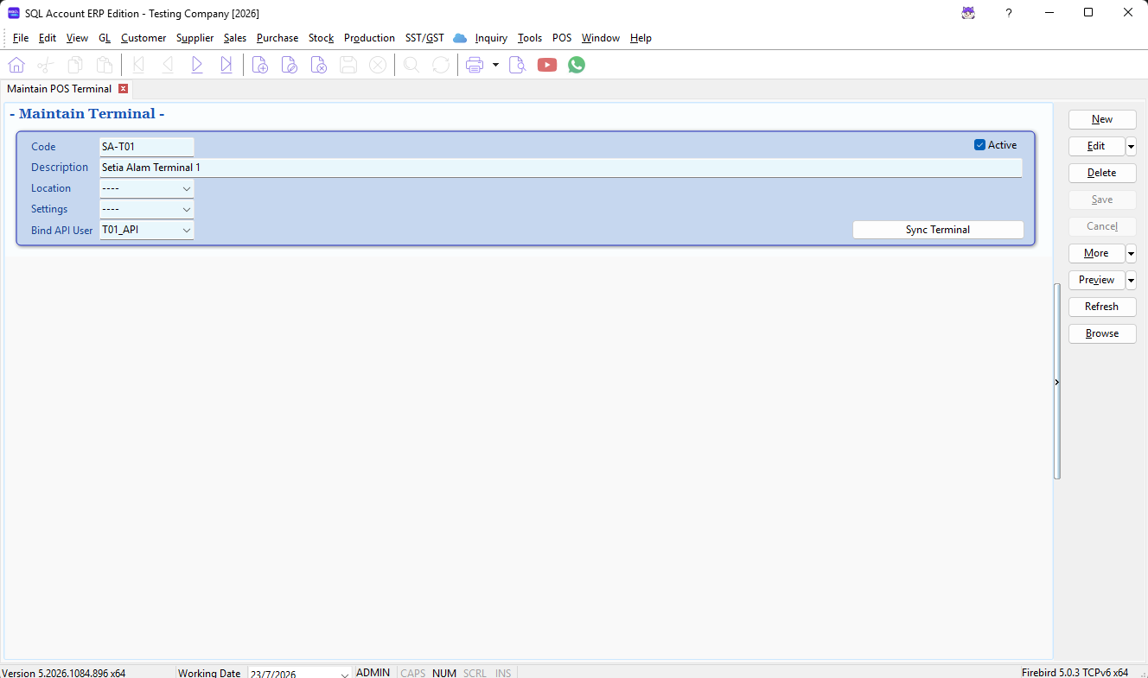1148x678 pixels.
Task: Click the New document toolbar icon
Action: click(x=260, y=65)
